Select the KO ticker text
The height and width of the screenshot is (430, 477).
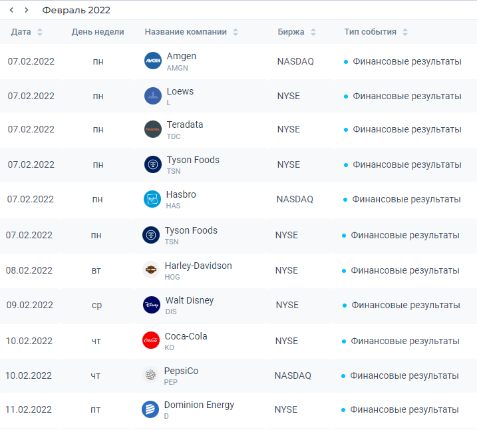[169, 348]
